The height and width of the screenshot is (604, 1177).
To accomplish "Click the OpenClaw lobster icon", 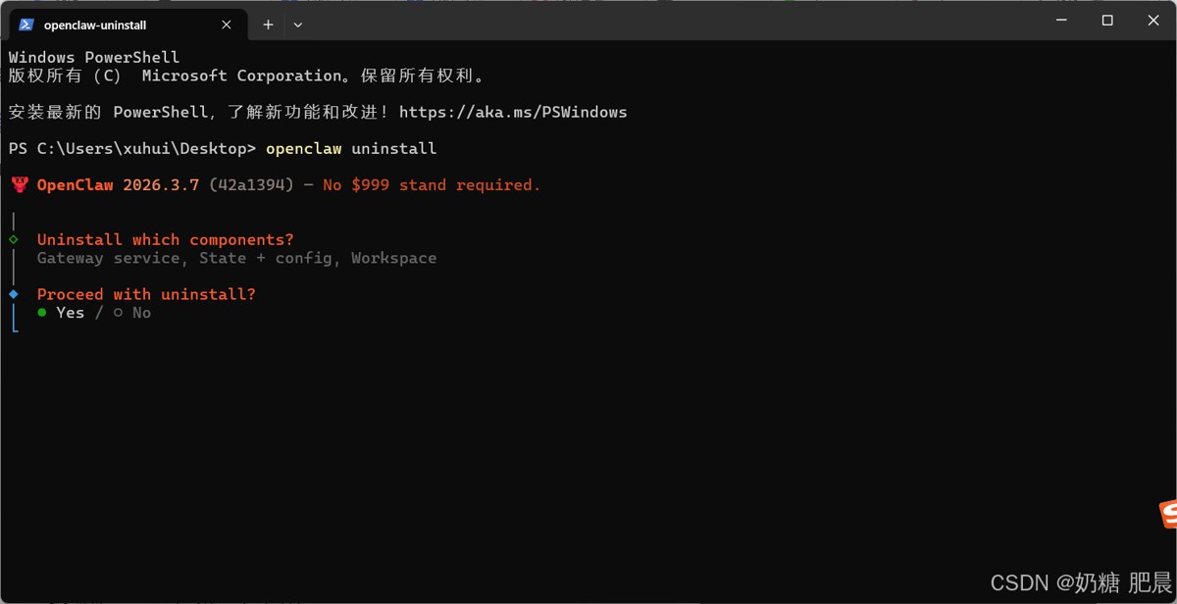I will 20,184.
